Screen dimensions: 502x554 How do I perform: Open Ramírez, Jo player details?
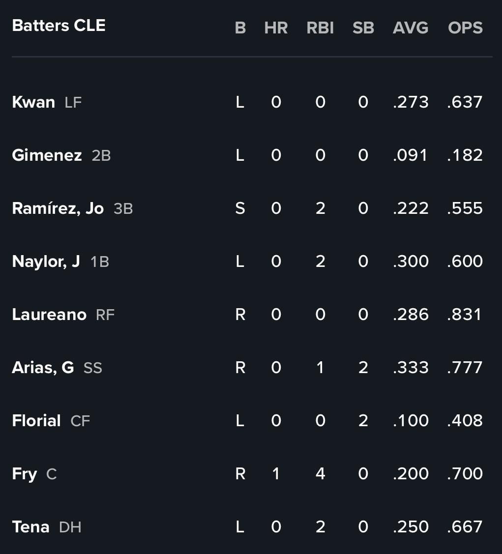click(58, 208)
